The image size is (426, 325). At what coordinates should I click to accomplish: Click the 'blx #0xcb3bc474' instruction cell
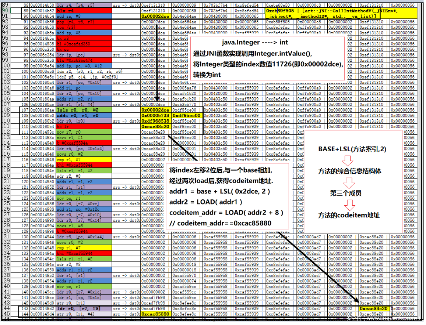point(84,61)
